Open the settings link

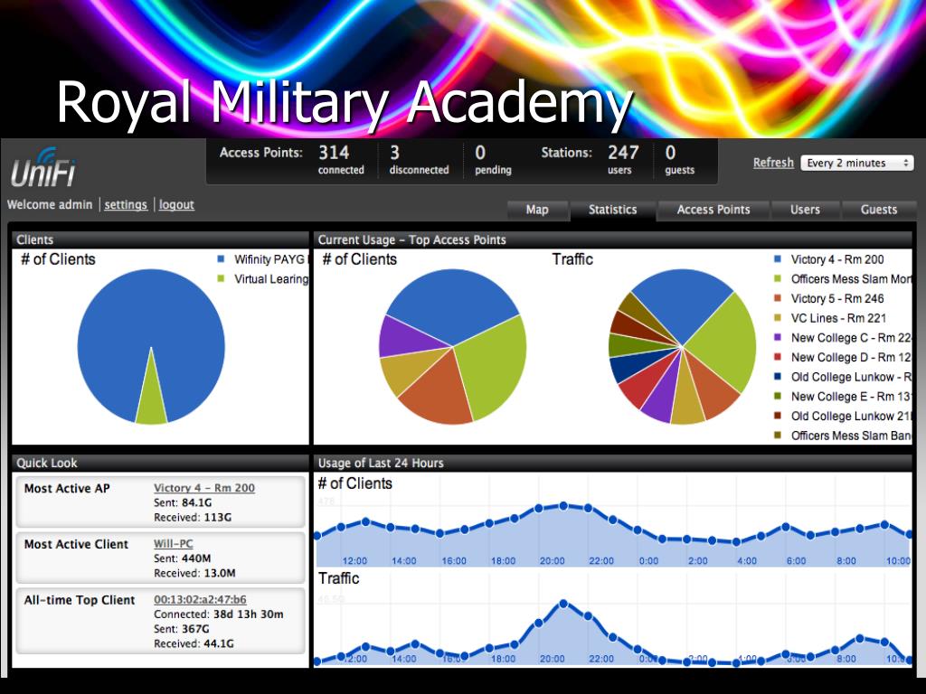126,205
